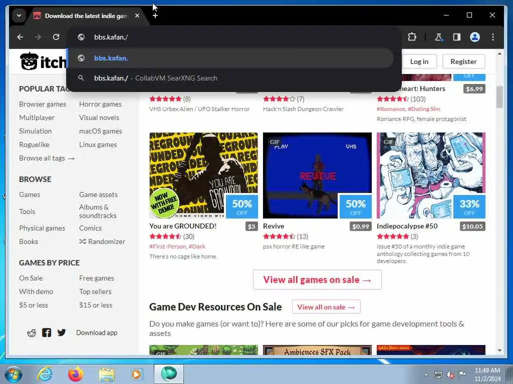Browse the Books category
The image size is (513, 384).
pos(29,241)
